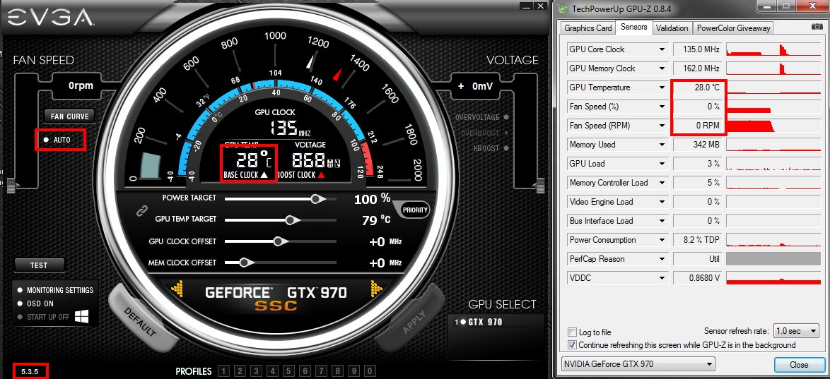The image size is (830, 379).
Task: Open the PowerColor Giveaway tab
Action: point(733,28)
